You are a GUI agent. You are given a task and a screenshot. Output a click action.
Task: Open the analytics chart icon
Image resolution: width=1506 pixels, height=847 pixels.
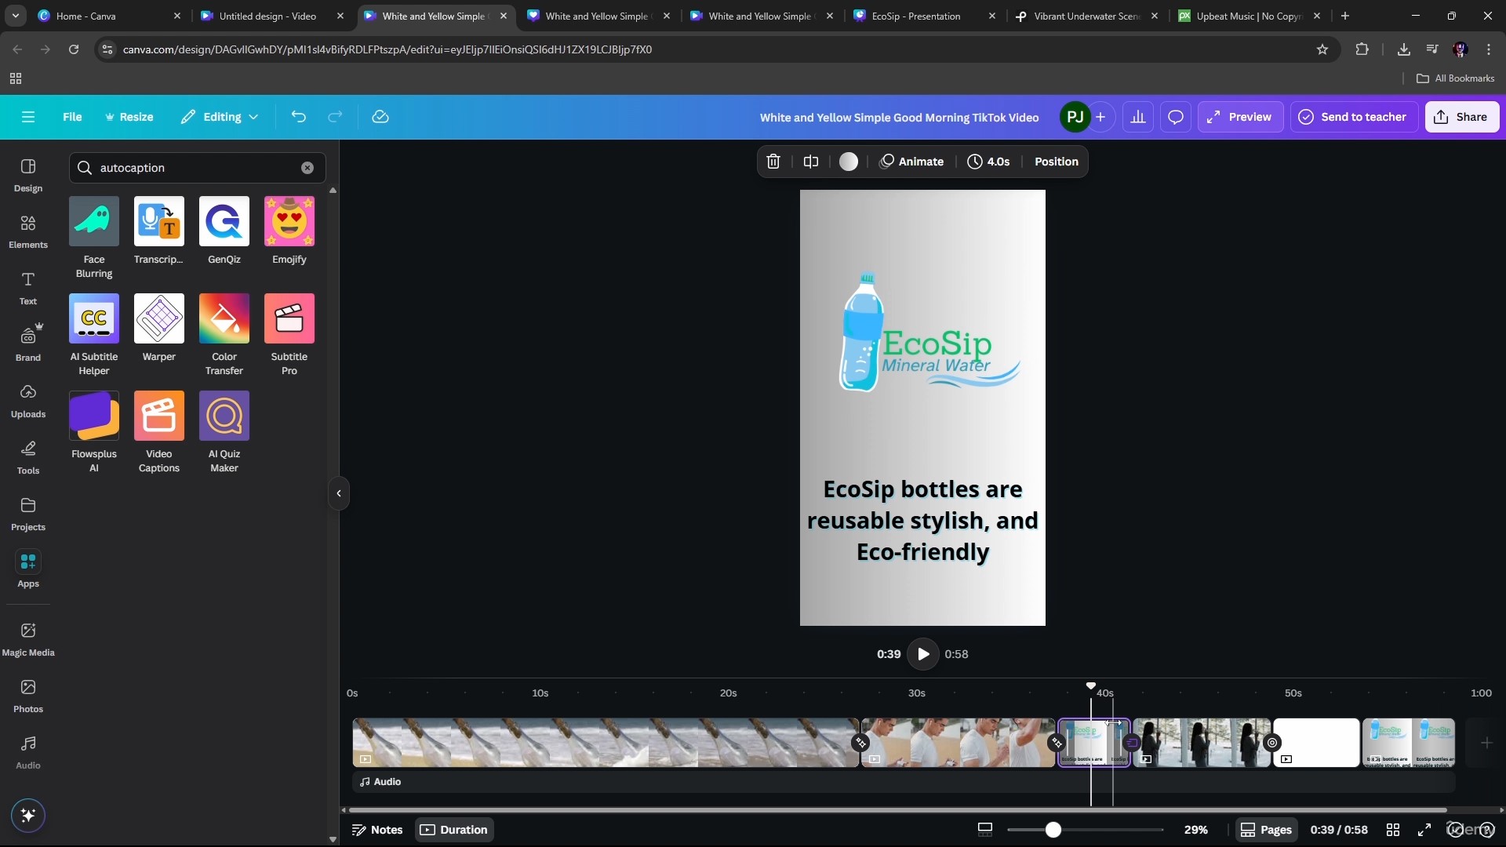click(1138, 117)
